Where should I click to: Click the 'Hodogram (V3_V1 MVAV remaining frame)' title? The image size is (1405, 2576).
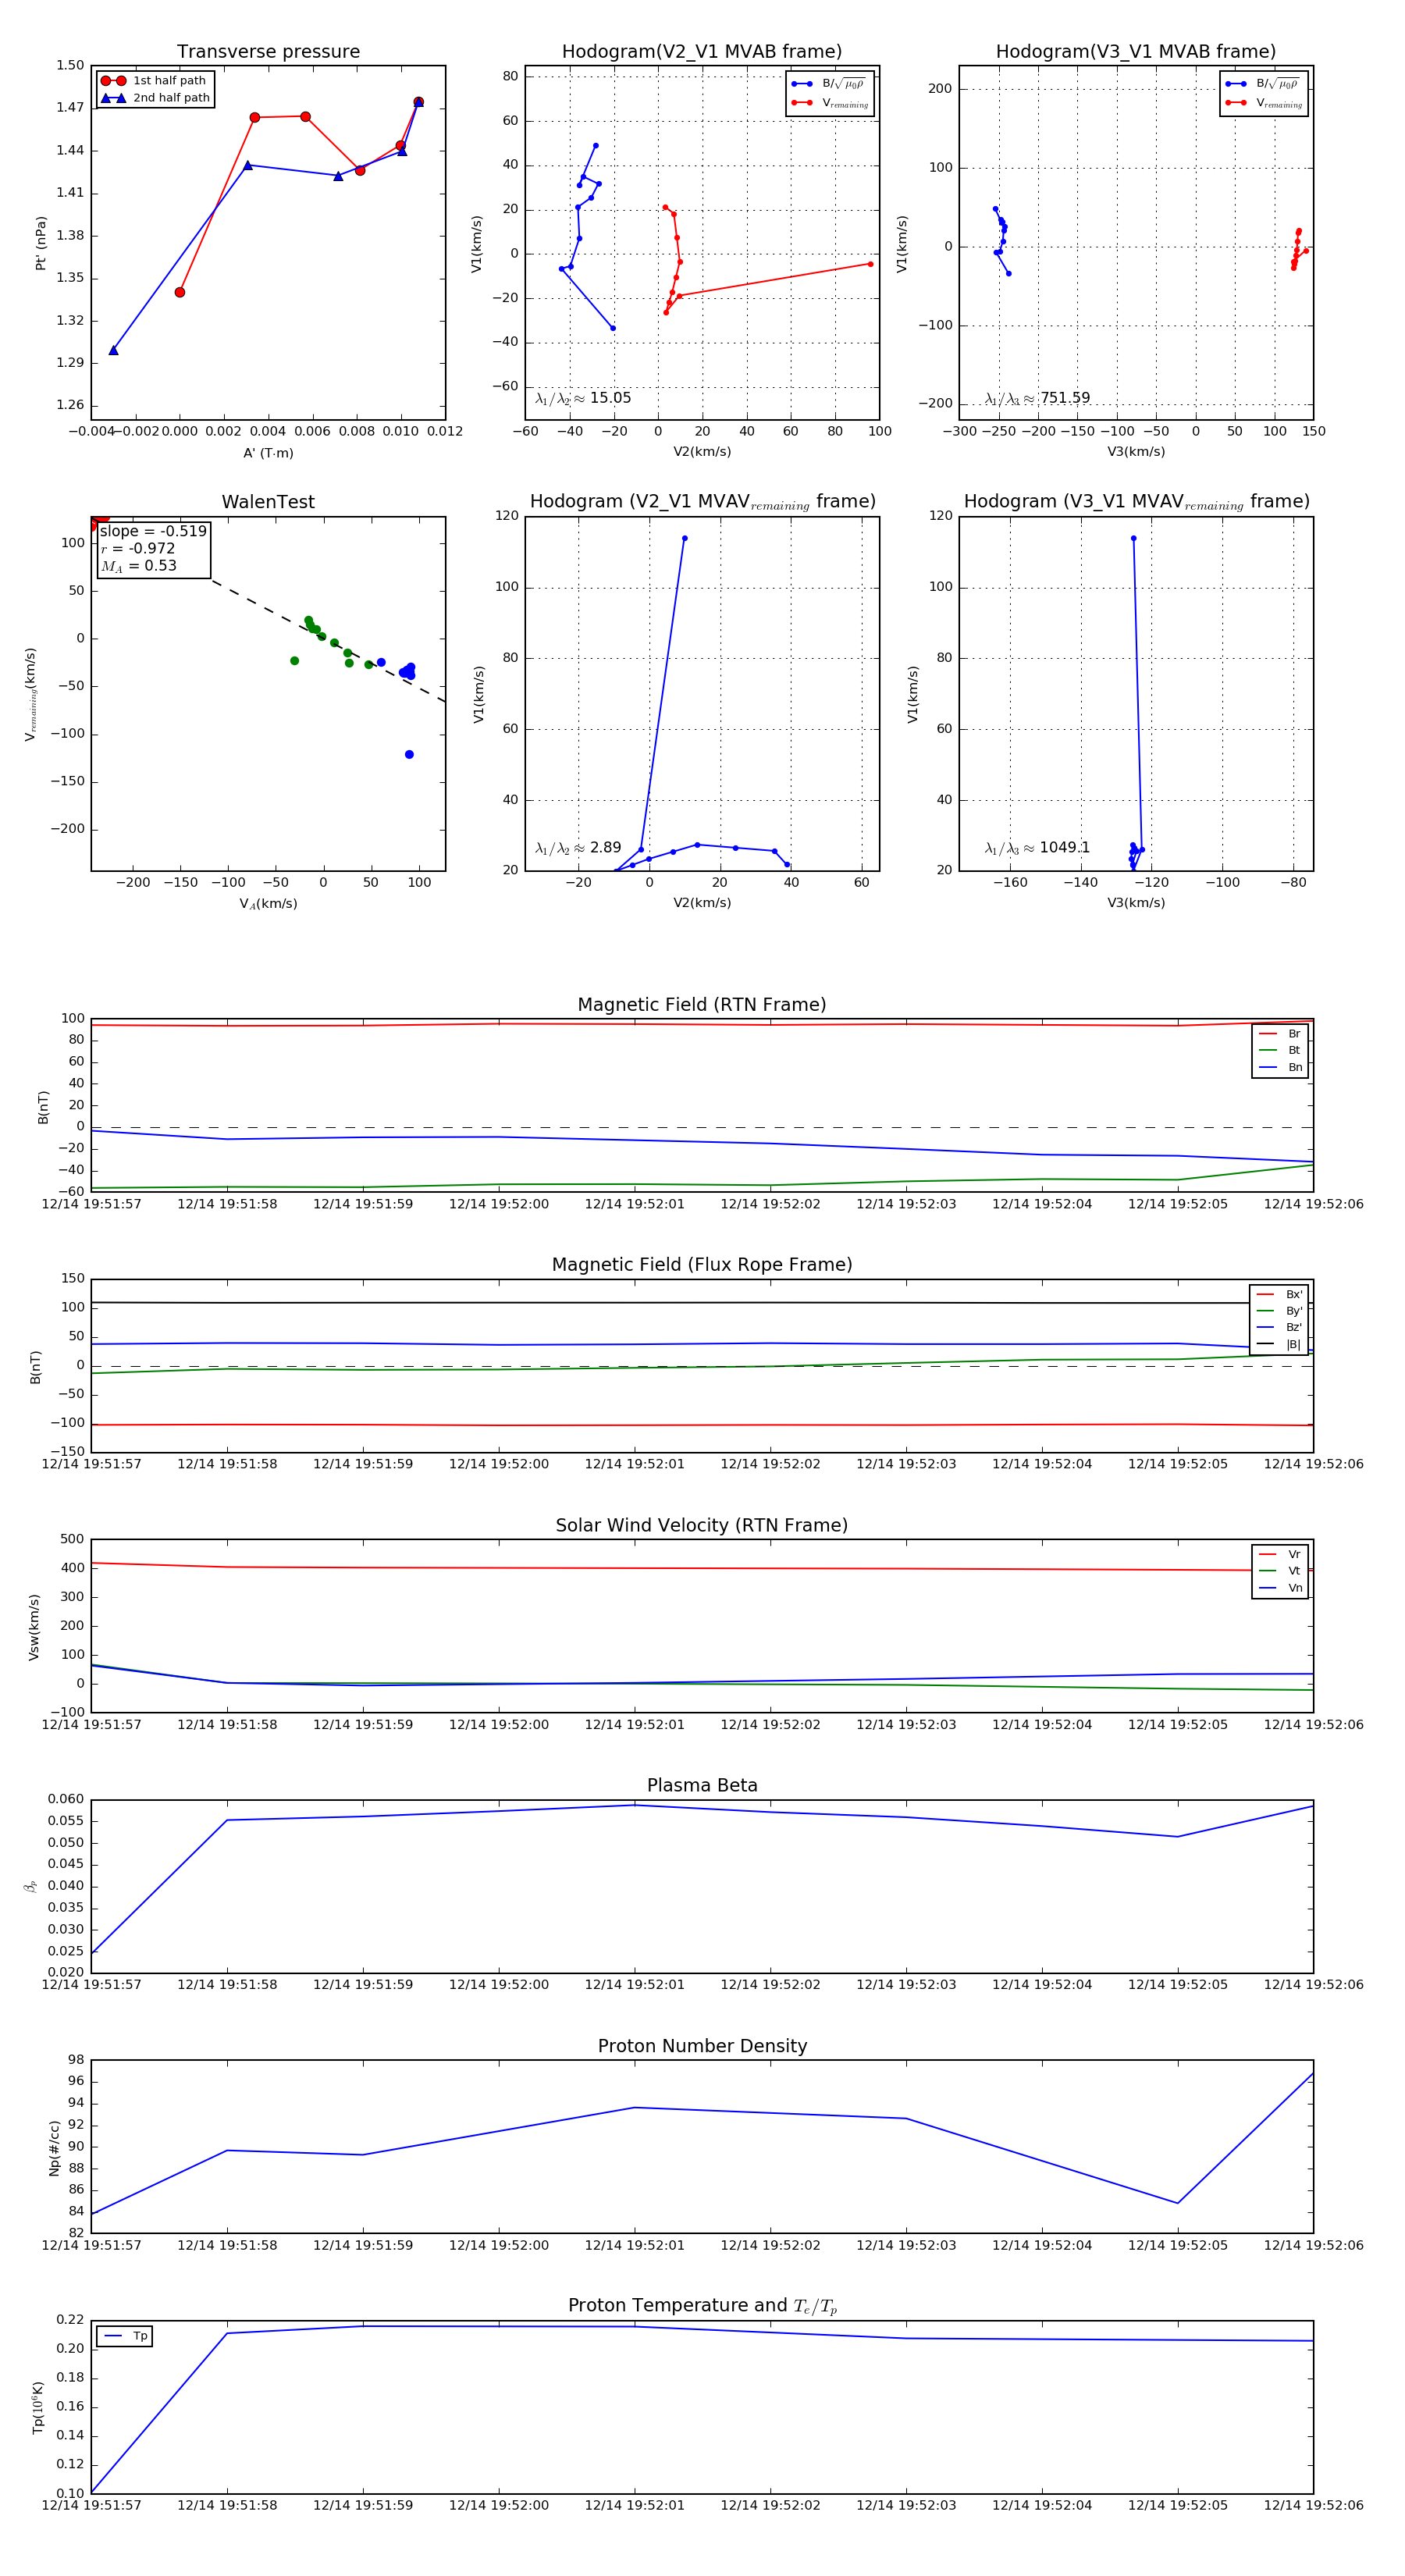click(x=1136, y=502)
